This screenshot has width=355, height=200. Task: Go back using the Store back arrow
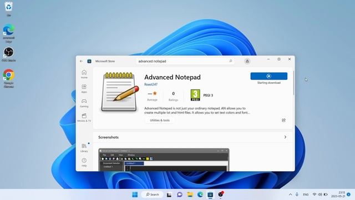[x=82, y=61]
